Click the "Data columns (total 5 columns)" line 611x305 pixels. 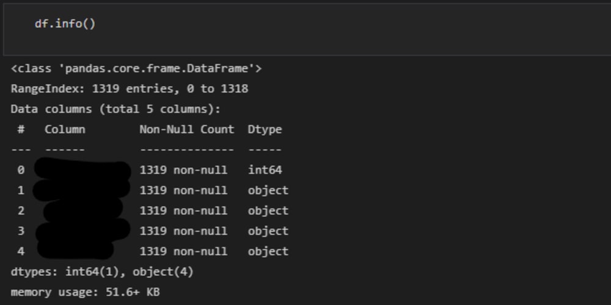[115, 109]
